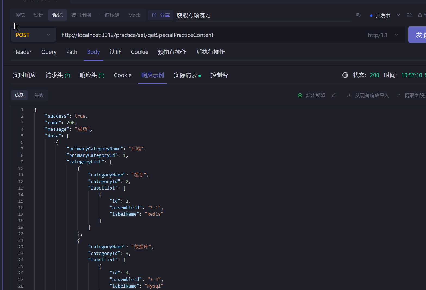Image resolution: width=426 pixels, height=290 pixels.
Task: Click the pencil edit icon after 新建期望
Action: point(334,95)
